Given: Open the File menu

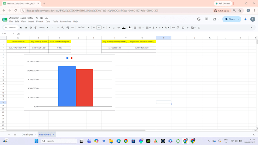Looking at the screenshot, I should point(11,22).
